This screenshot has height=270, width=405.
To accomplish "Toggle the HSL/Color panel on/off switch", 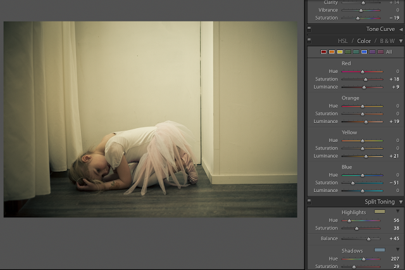I will point(309,41).
